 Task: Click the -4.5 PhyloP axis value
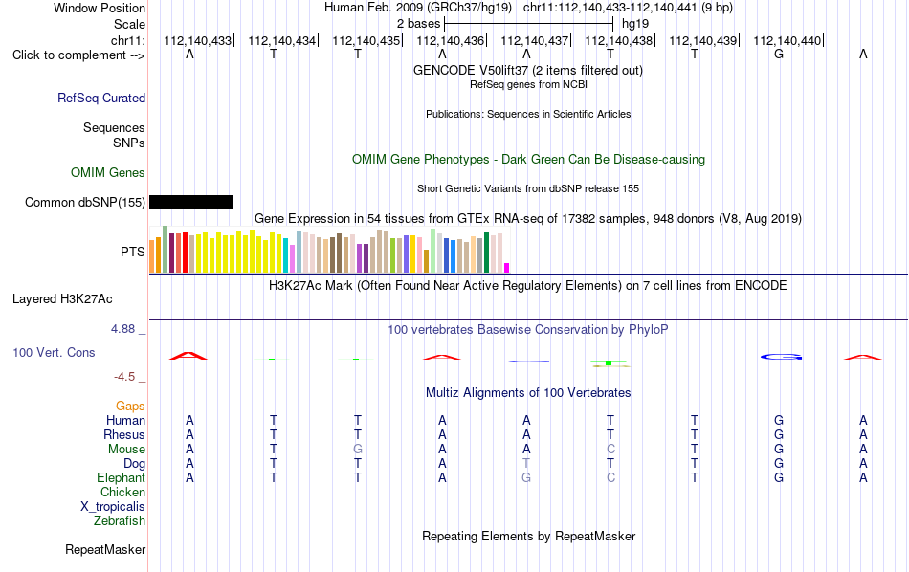[124, 377]
